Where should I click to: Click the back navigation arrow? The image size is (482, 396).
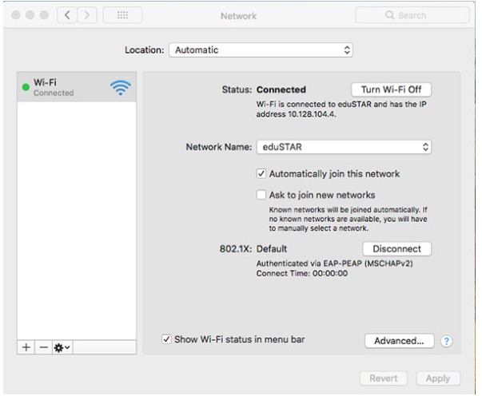67,15
